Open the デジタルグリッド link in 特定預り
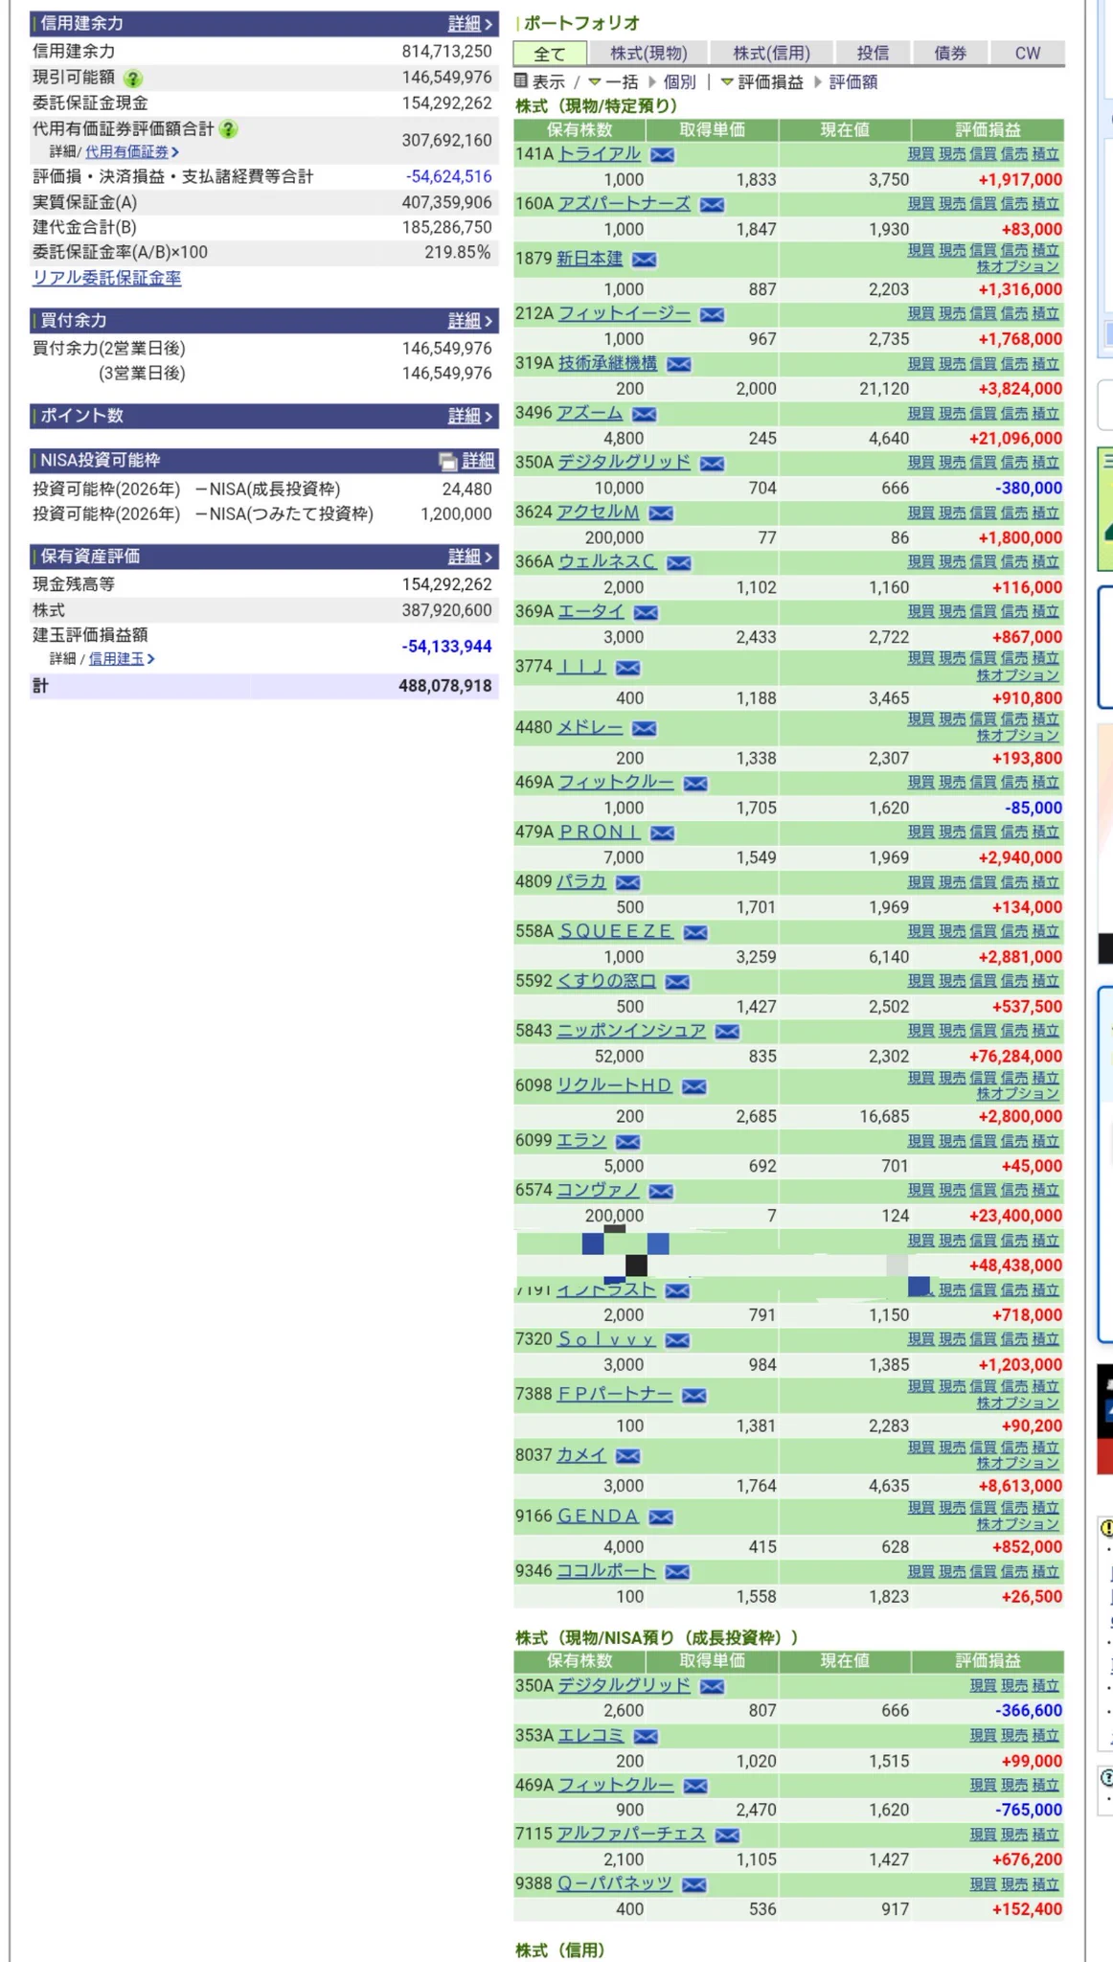Viewport: 1113px width, 1962px height. coord(624,462)
